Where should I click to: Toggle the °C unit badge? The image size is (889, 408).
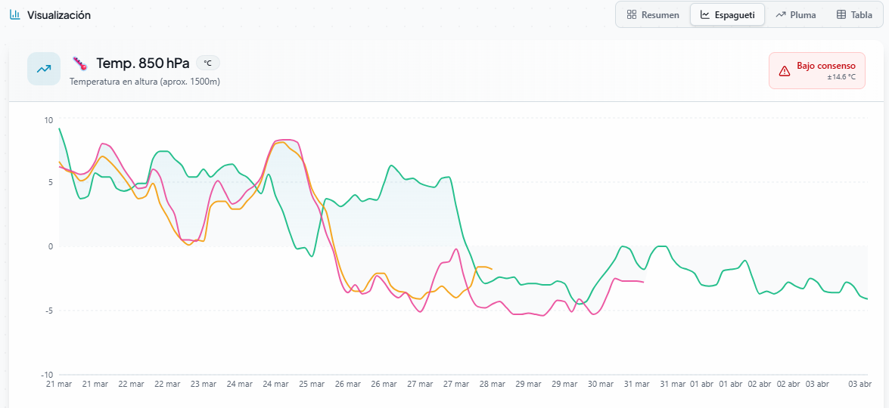207,63
